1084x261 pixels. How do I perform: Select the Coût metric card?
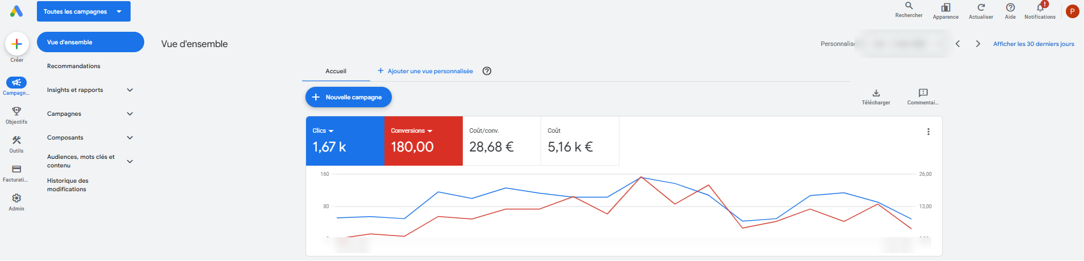(580, 141)
